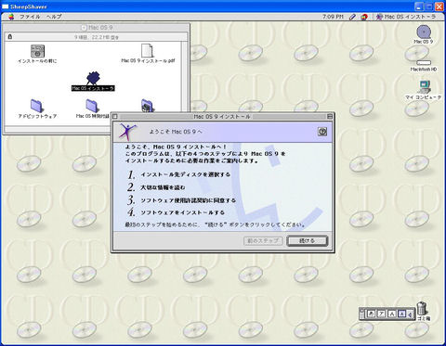Click the full-width A input mode button
Image resolution: width=446 pixels, height=346 pixels.
click(x=392, y=314)
